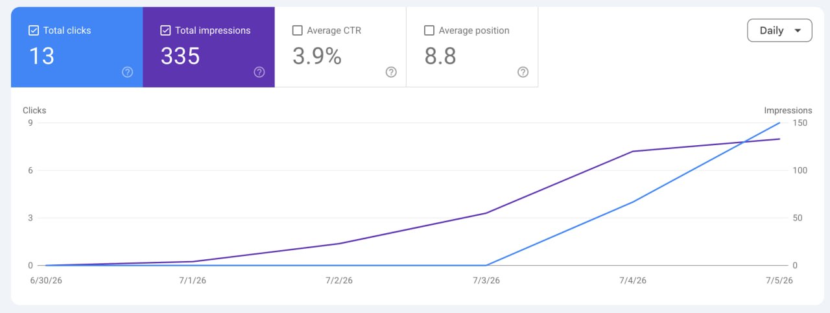Click the Clicks axis label
Viewport: 830px width, 313px height.
point(34,110)
